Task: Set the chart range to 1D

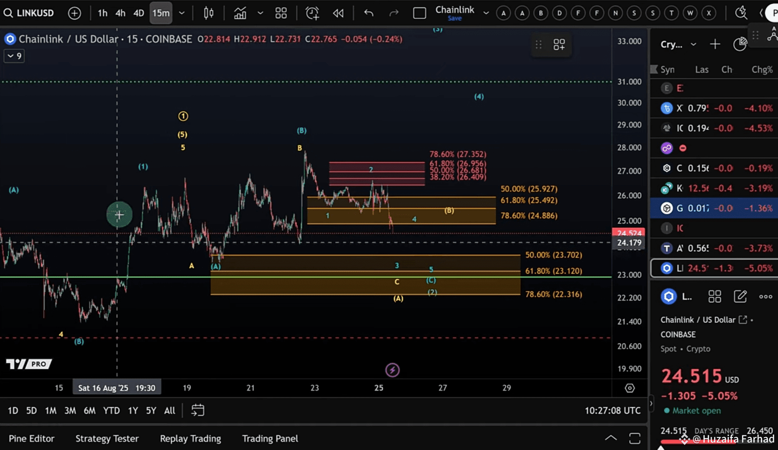Action: click(13, 410)
